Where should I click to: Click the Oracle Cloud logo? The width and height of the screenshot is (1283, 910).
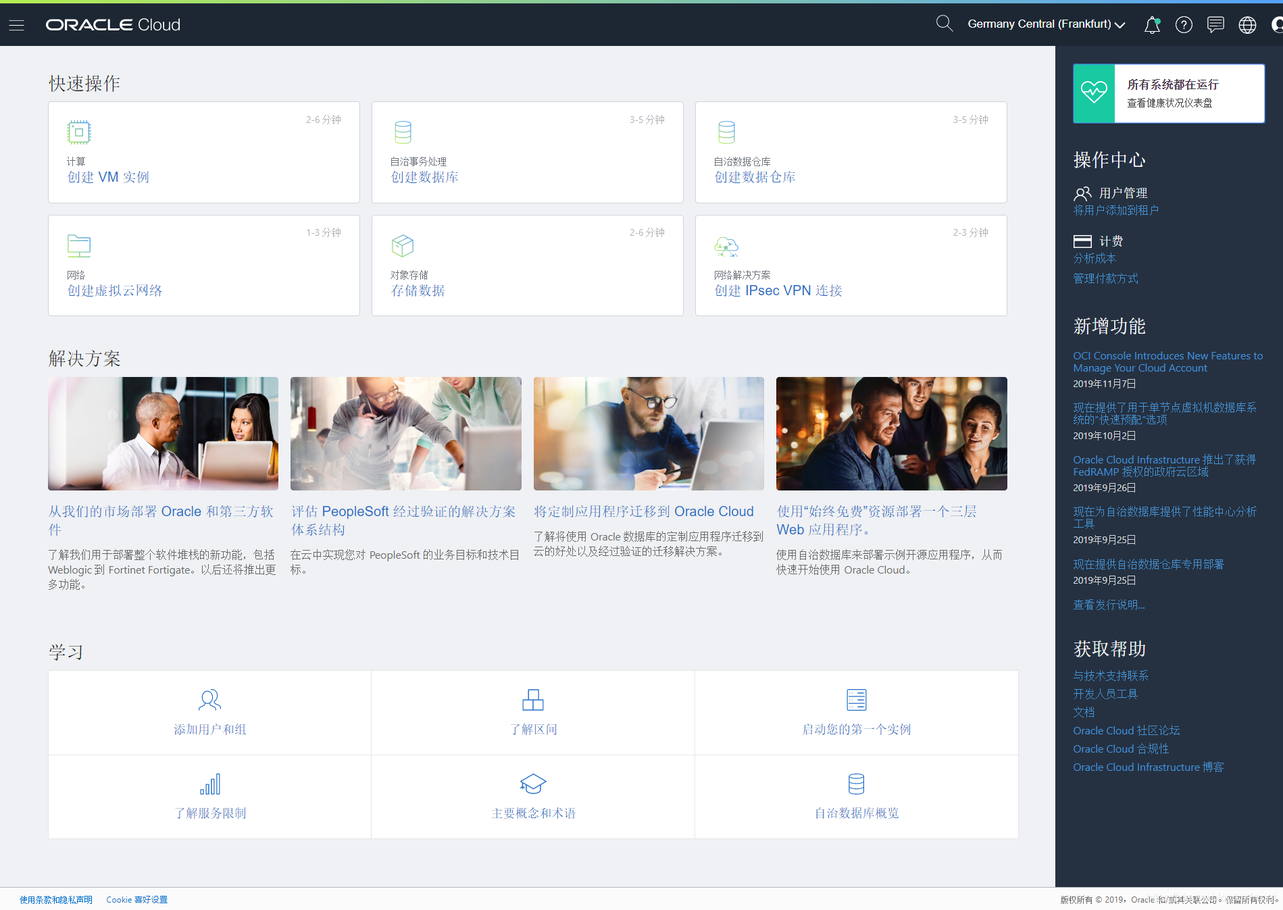coord(113,25)
